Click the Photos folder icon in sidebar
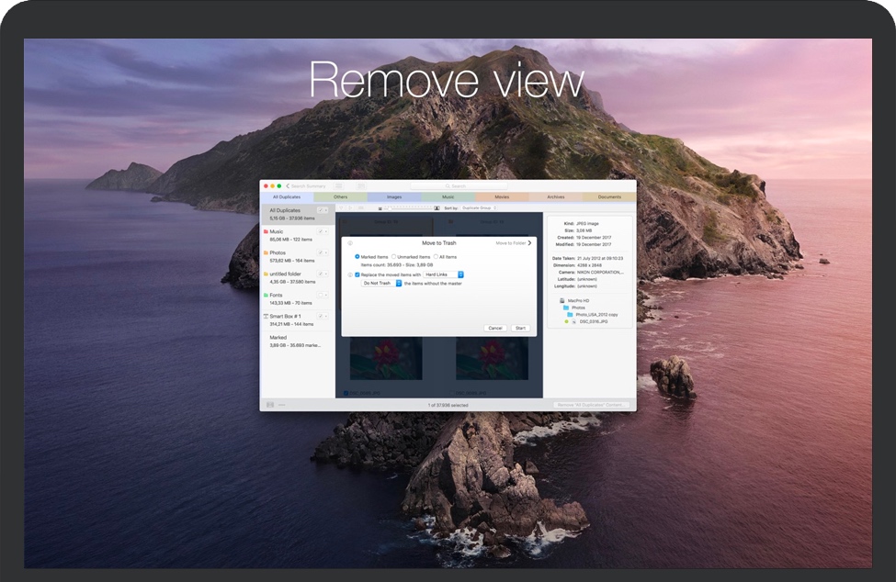896x582 pixels. pyautogui.click(x=267, y=252)
